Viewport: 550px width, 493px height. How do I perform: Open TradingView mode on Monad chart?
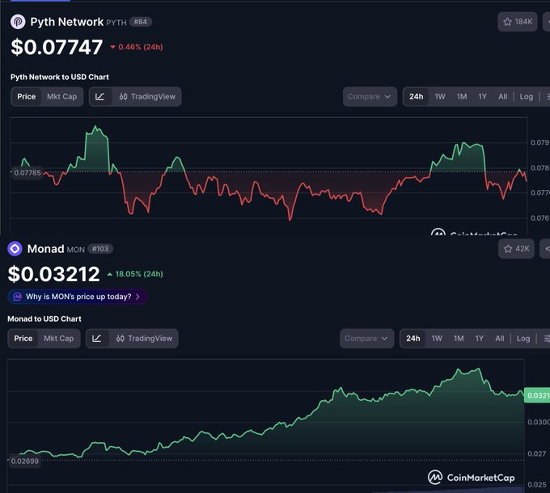(144, 339)
